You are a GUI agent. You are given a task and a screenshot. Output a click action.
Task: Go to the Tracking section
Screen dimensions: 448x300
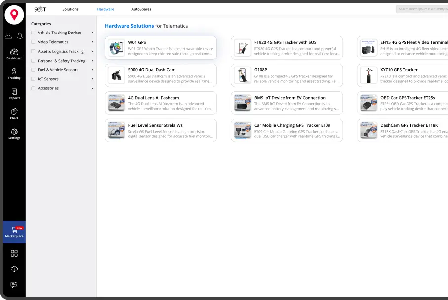click(14, 73)
